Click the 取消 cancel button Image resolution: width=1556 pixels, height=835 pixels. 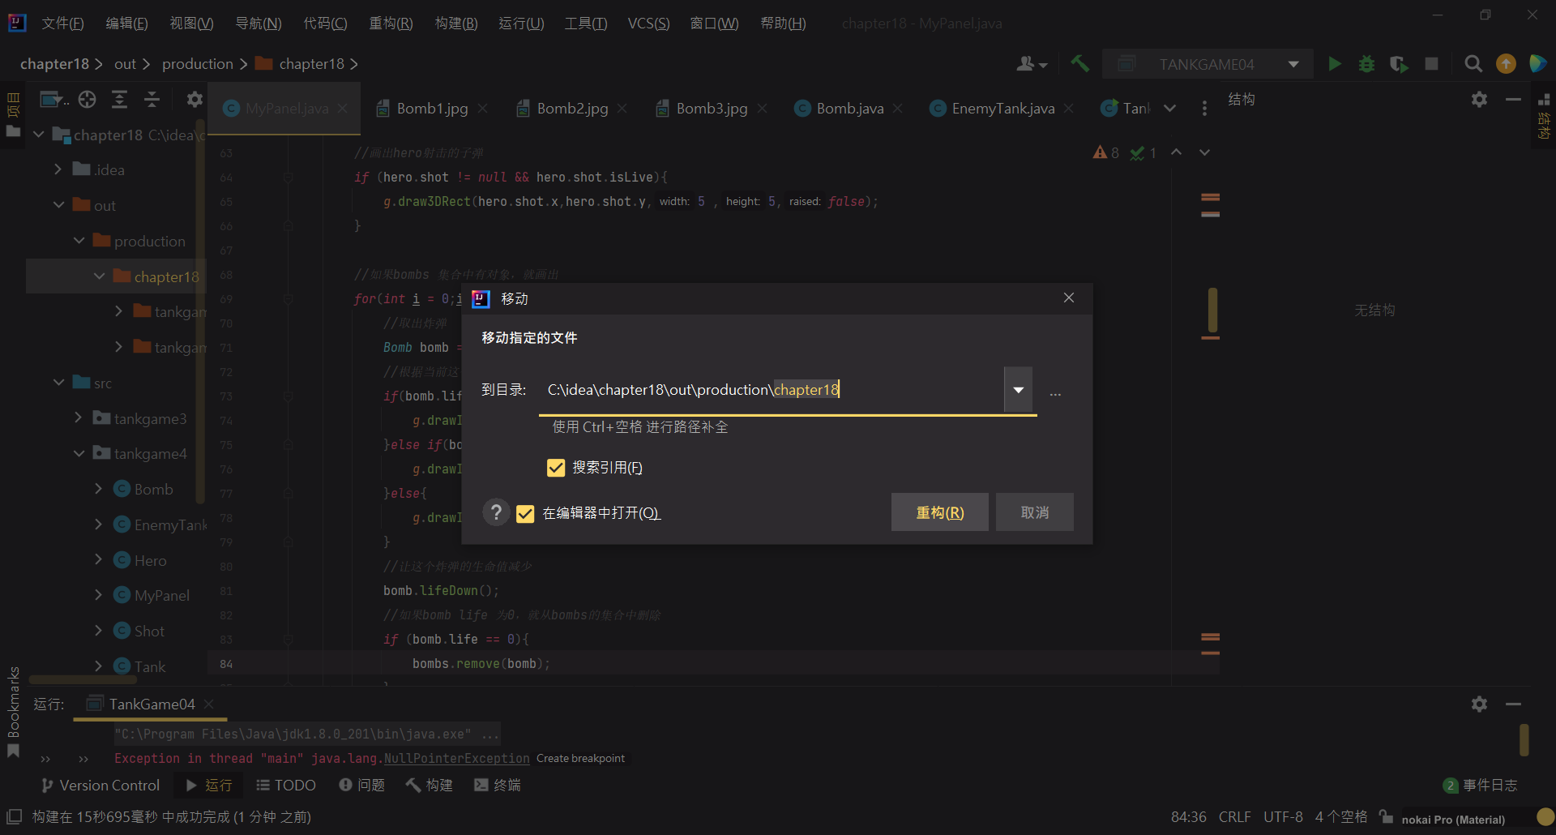point(1034,512)
